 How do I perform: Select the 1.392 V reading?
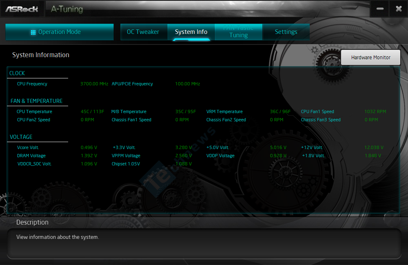[x=89, y=156]
